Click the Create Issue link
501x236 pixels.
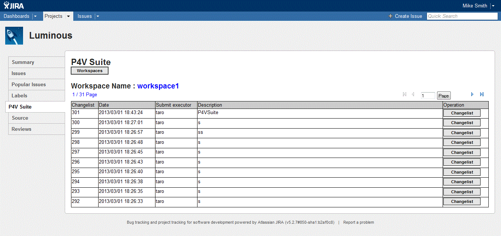pyautogui.click(x=408, y=16)
